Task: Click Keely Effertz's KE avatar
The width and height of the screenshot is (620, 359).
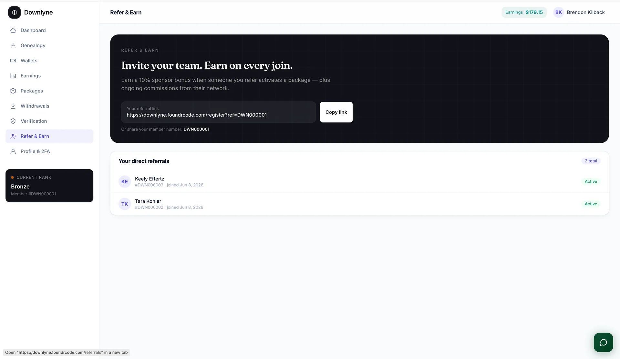Action: click(x=125, y=182)
